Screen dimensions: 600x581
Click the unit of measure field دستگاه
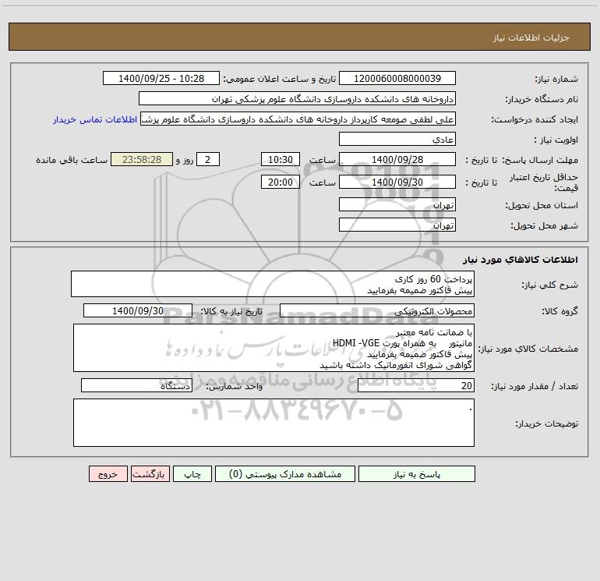136,385
